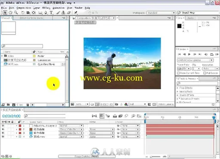Click the Search Help input field
The width and height of the screenshot is (220, 159).
[198, 13]
